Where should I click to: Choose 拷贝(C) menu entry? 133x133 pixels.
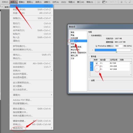(x=32, y=27)
